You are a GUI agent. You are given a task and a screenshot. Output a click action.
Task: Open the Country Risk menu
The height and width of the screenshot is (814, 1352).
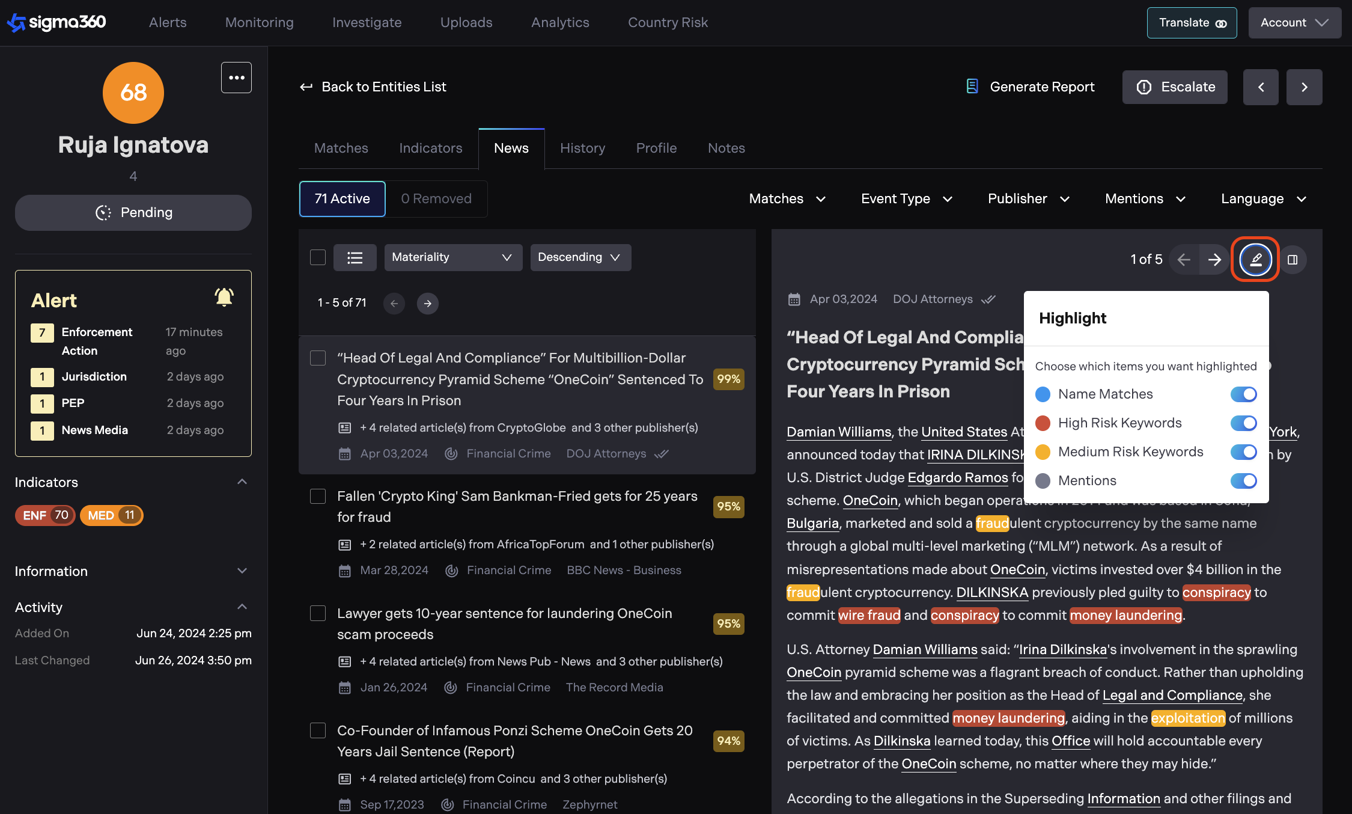coord(668,22)
